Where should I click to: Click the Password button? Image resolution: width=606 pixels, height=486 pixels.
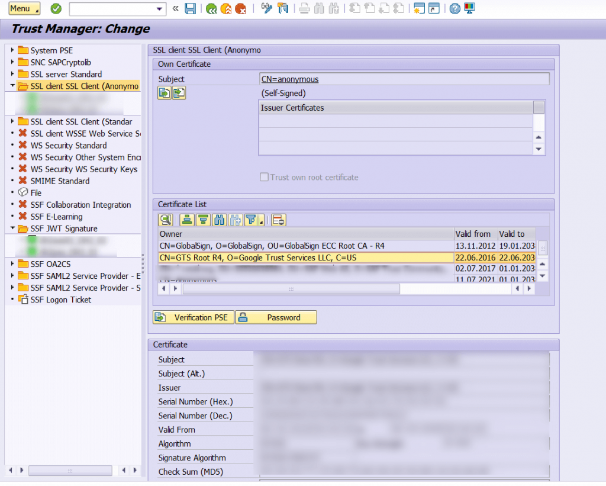(276, 317)
